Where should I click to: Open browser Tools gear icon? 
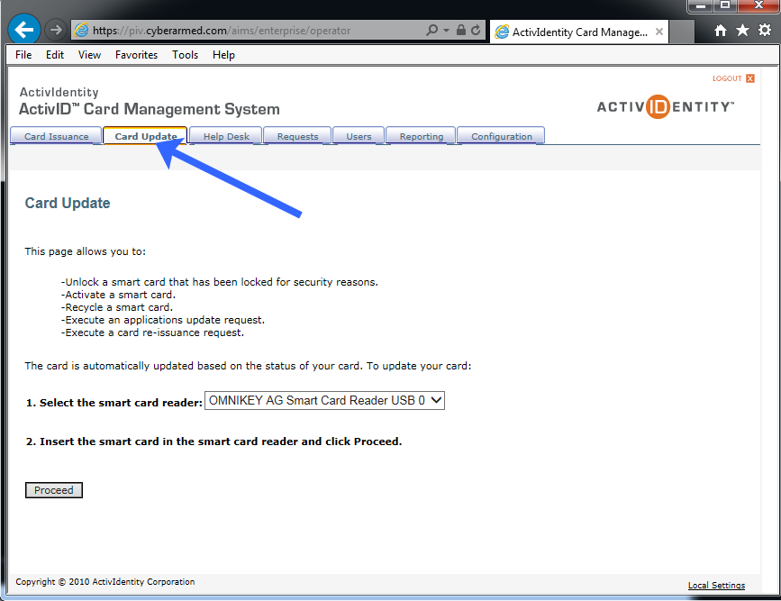coord(765,30)
